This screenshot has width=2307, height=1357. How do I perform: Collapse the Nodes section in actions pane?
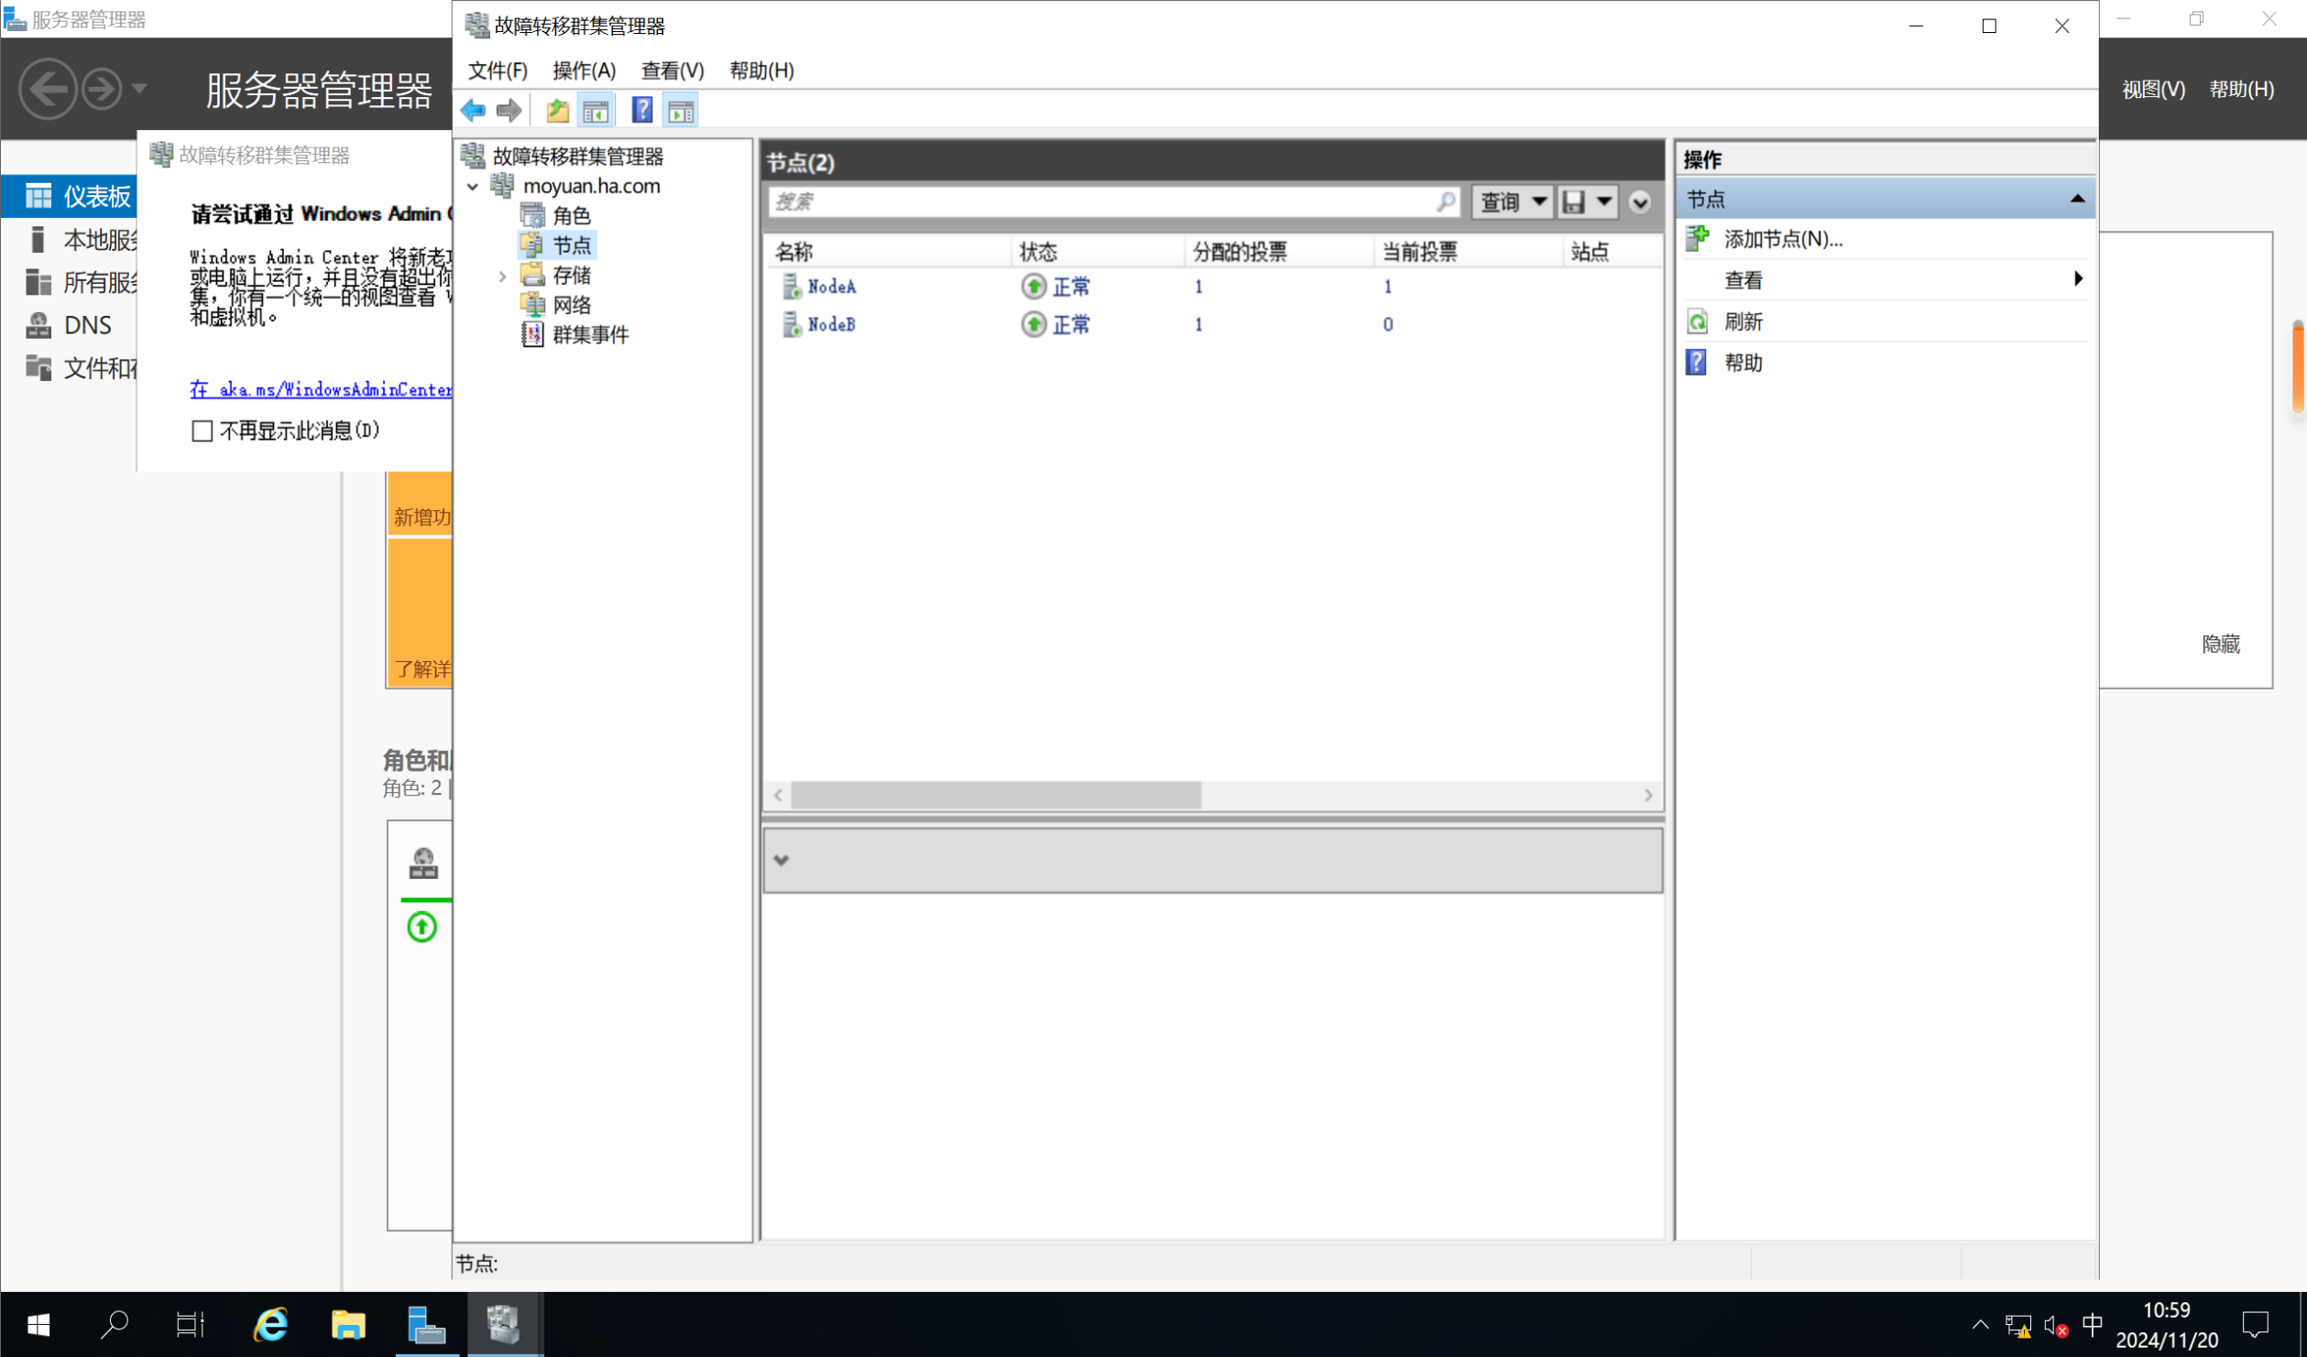click(x=2077, y=199)
